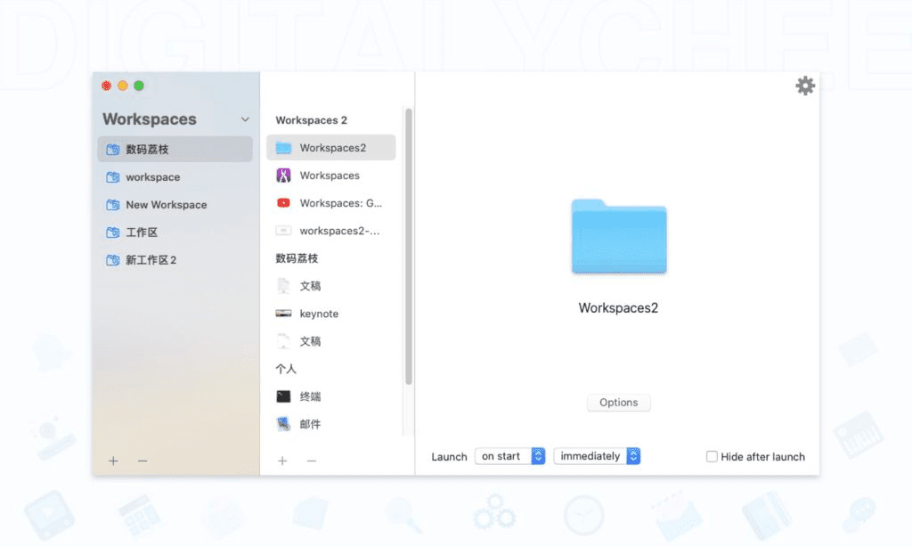Collapse the Workspaces sidebar header chevron
Viewport: 912px width, 547px height.
pyautogui.click(x=246, y=118)
